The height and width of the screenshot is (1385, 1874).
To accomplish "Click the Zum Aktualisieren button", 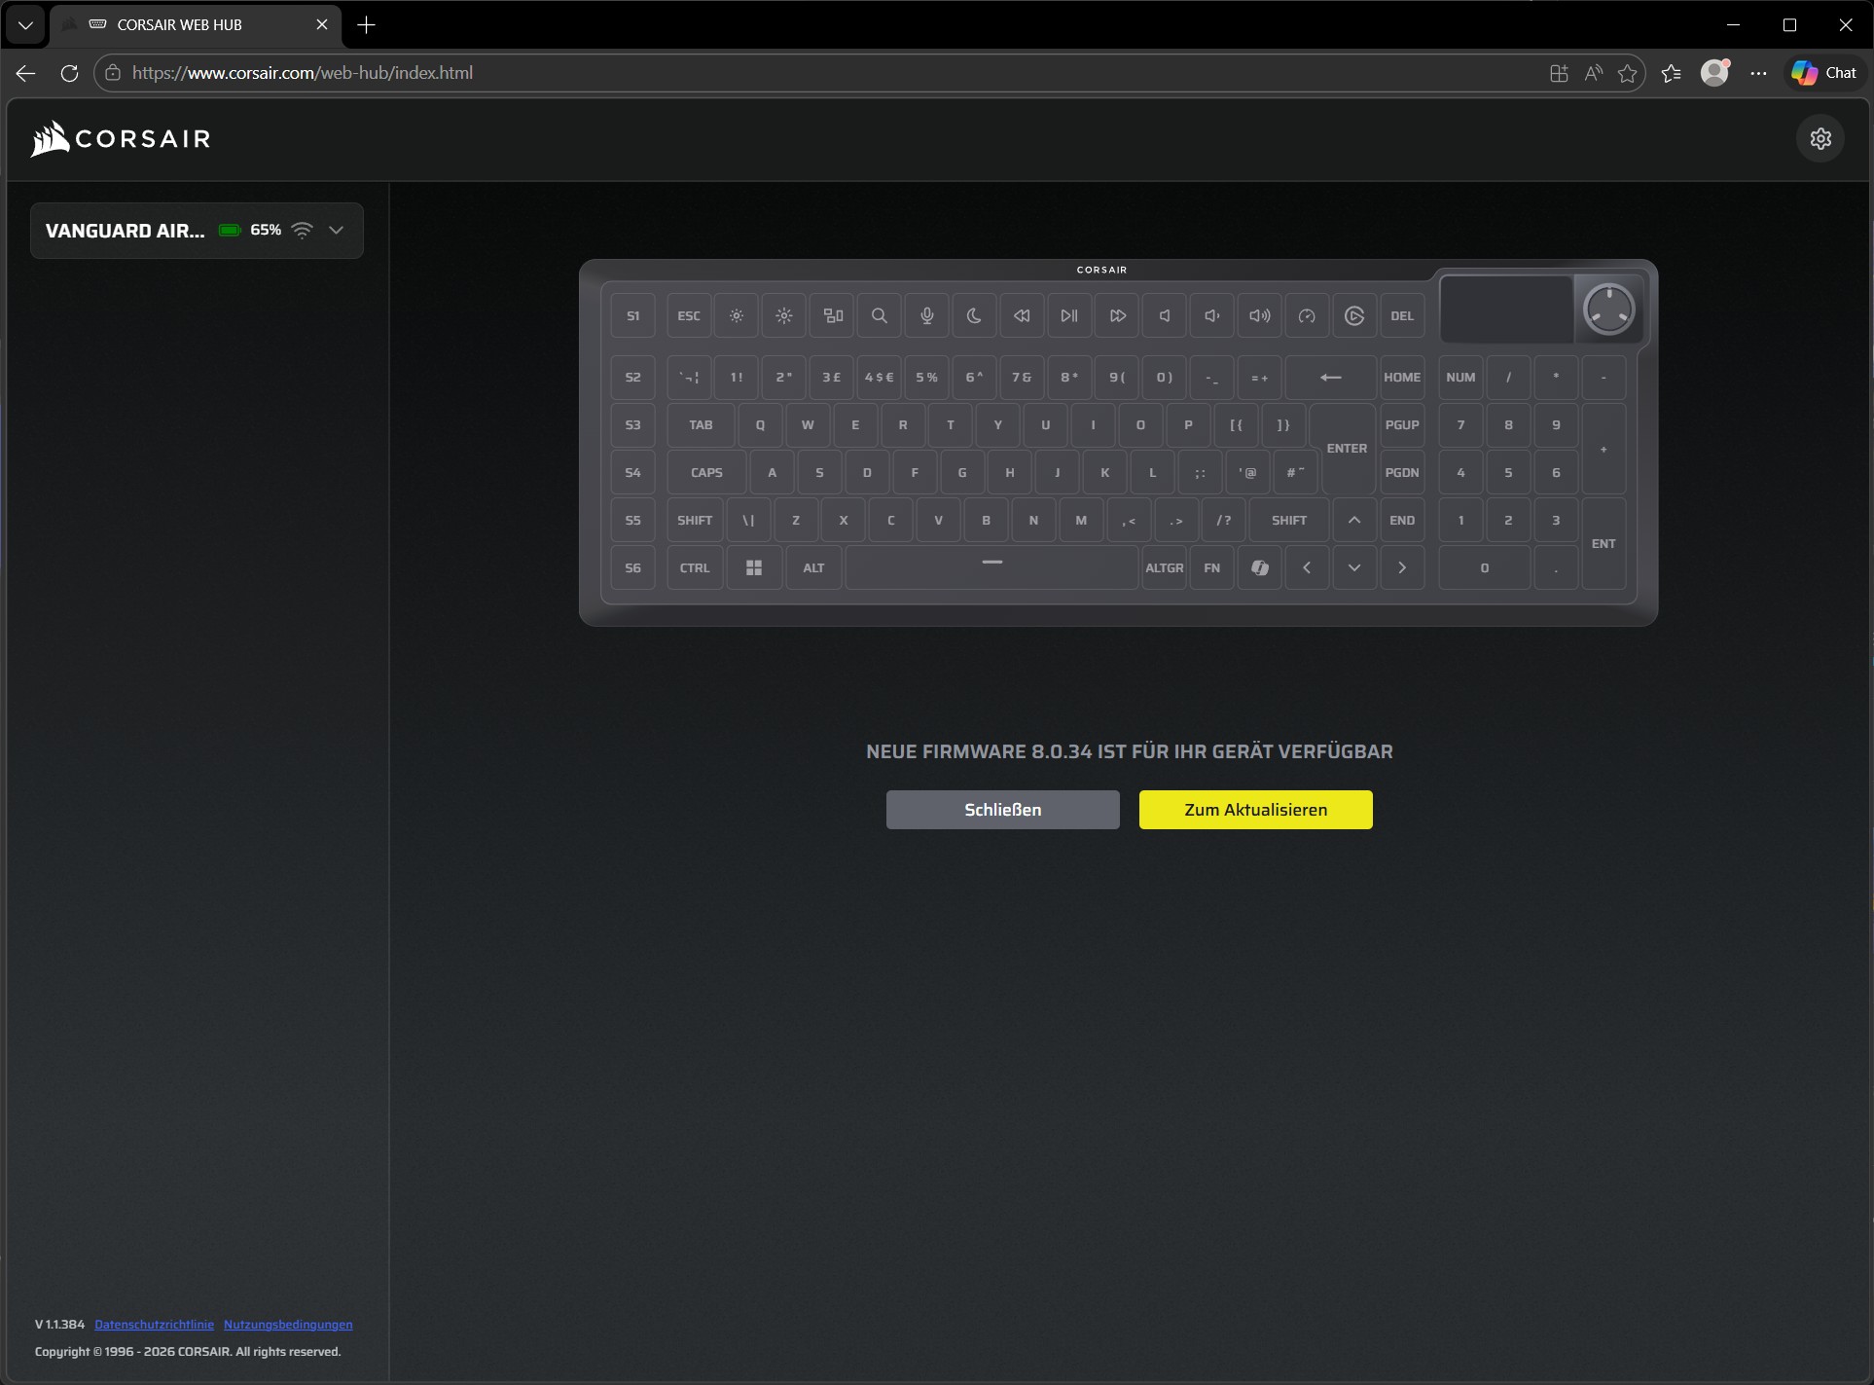I will pos(1255,810).
